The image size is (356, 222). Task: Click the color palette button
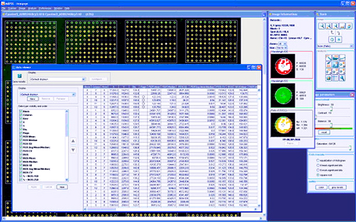tap(321, 187)
